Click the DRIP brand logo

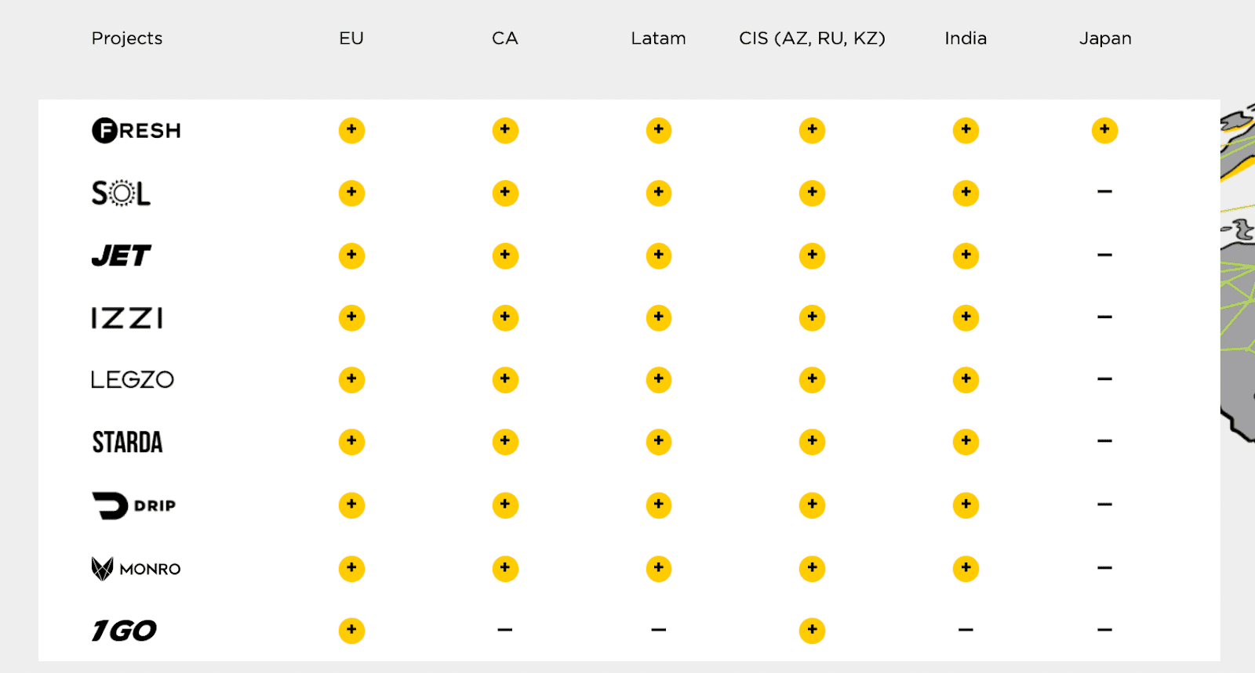tap(134, 505)
